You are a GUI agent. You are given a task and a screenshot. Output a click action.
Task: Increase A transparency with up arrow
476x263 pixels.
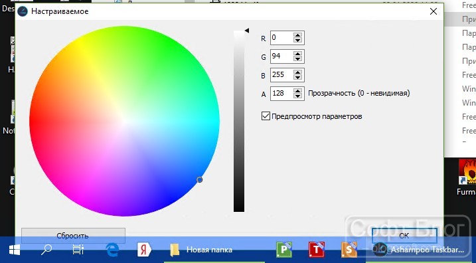tap(298, 91)
